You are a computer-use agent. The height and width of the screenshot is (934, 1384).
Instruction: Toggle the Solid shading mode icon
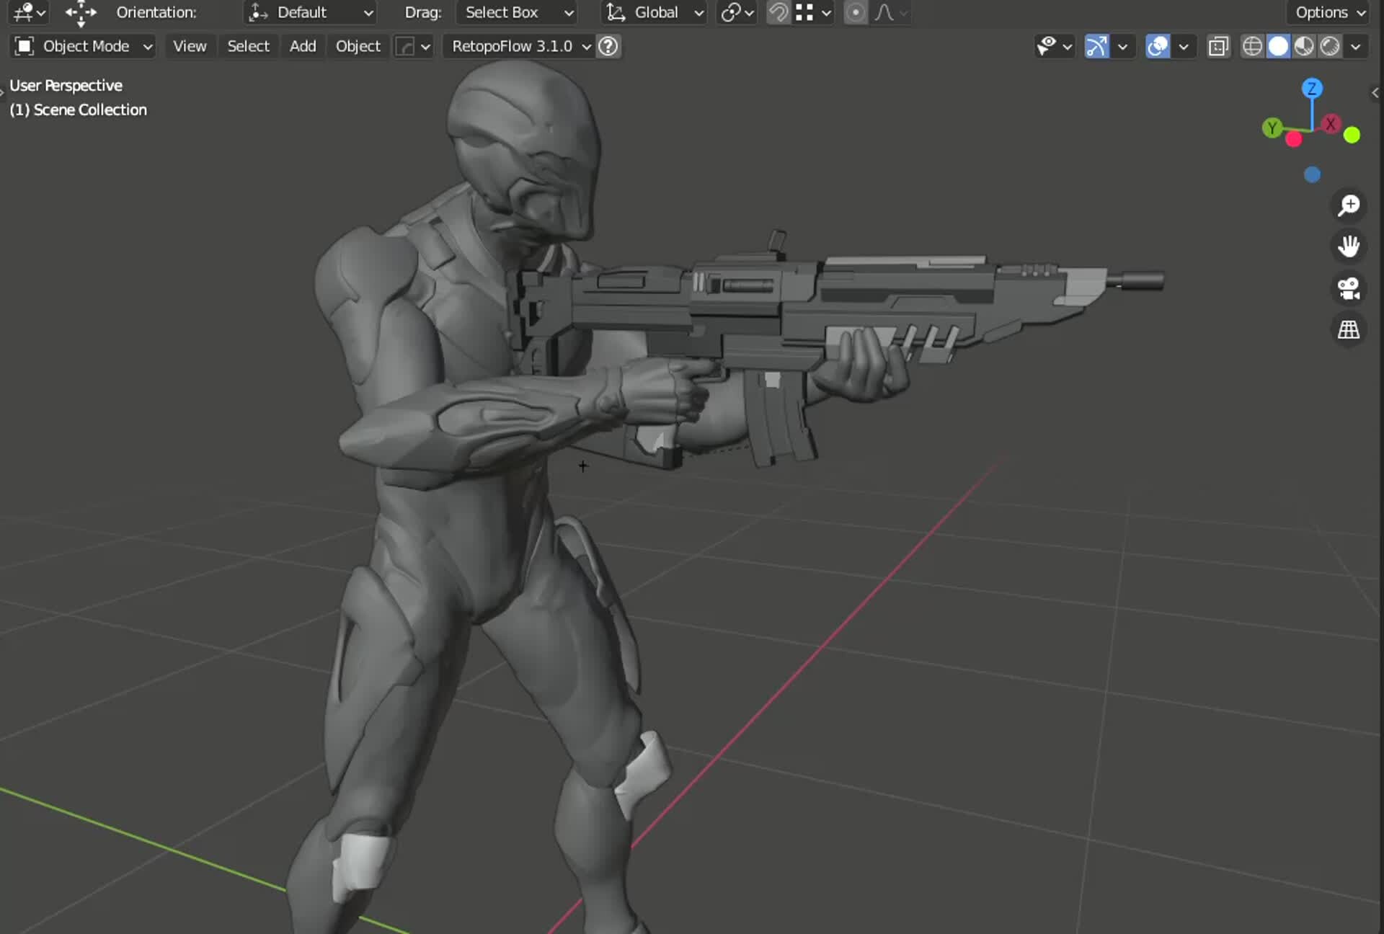point(1278,46)
